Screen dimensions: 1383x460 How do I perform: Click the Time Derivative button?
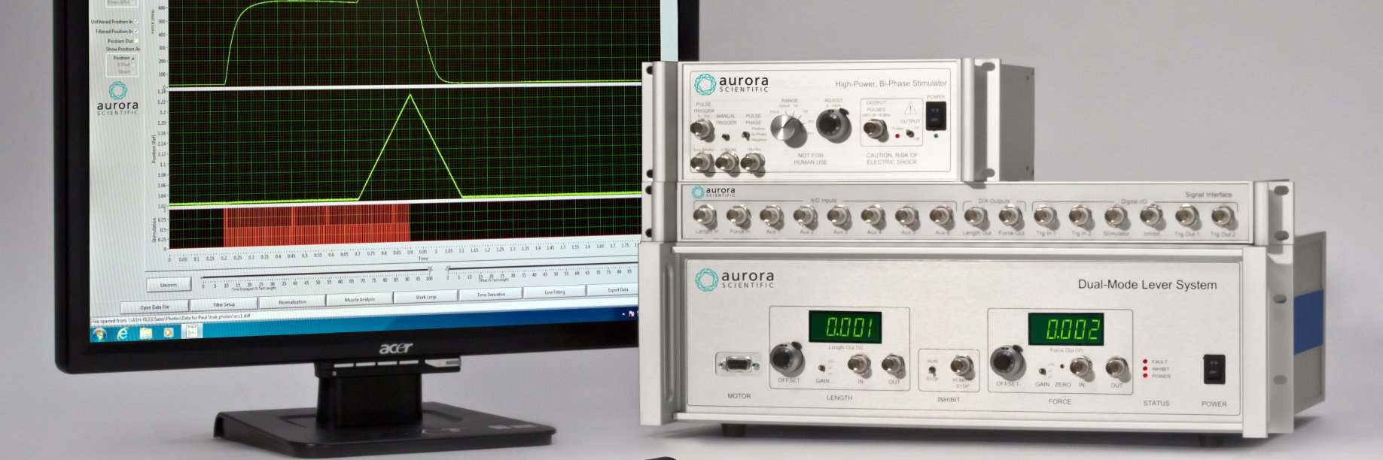491,295
